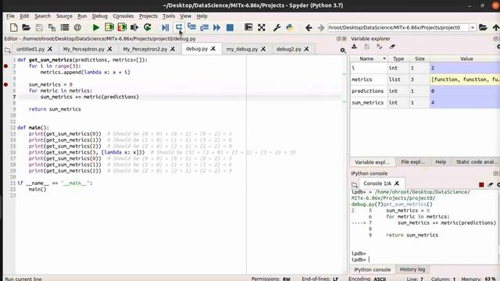This screenshot has width=500, height=281.
Task: Open Run menu
Action: (x=82, y=16)
